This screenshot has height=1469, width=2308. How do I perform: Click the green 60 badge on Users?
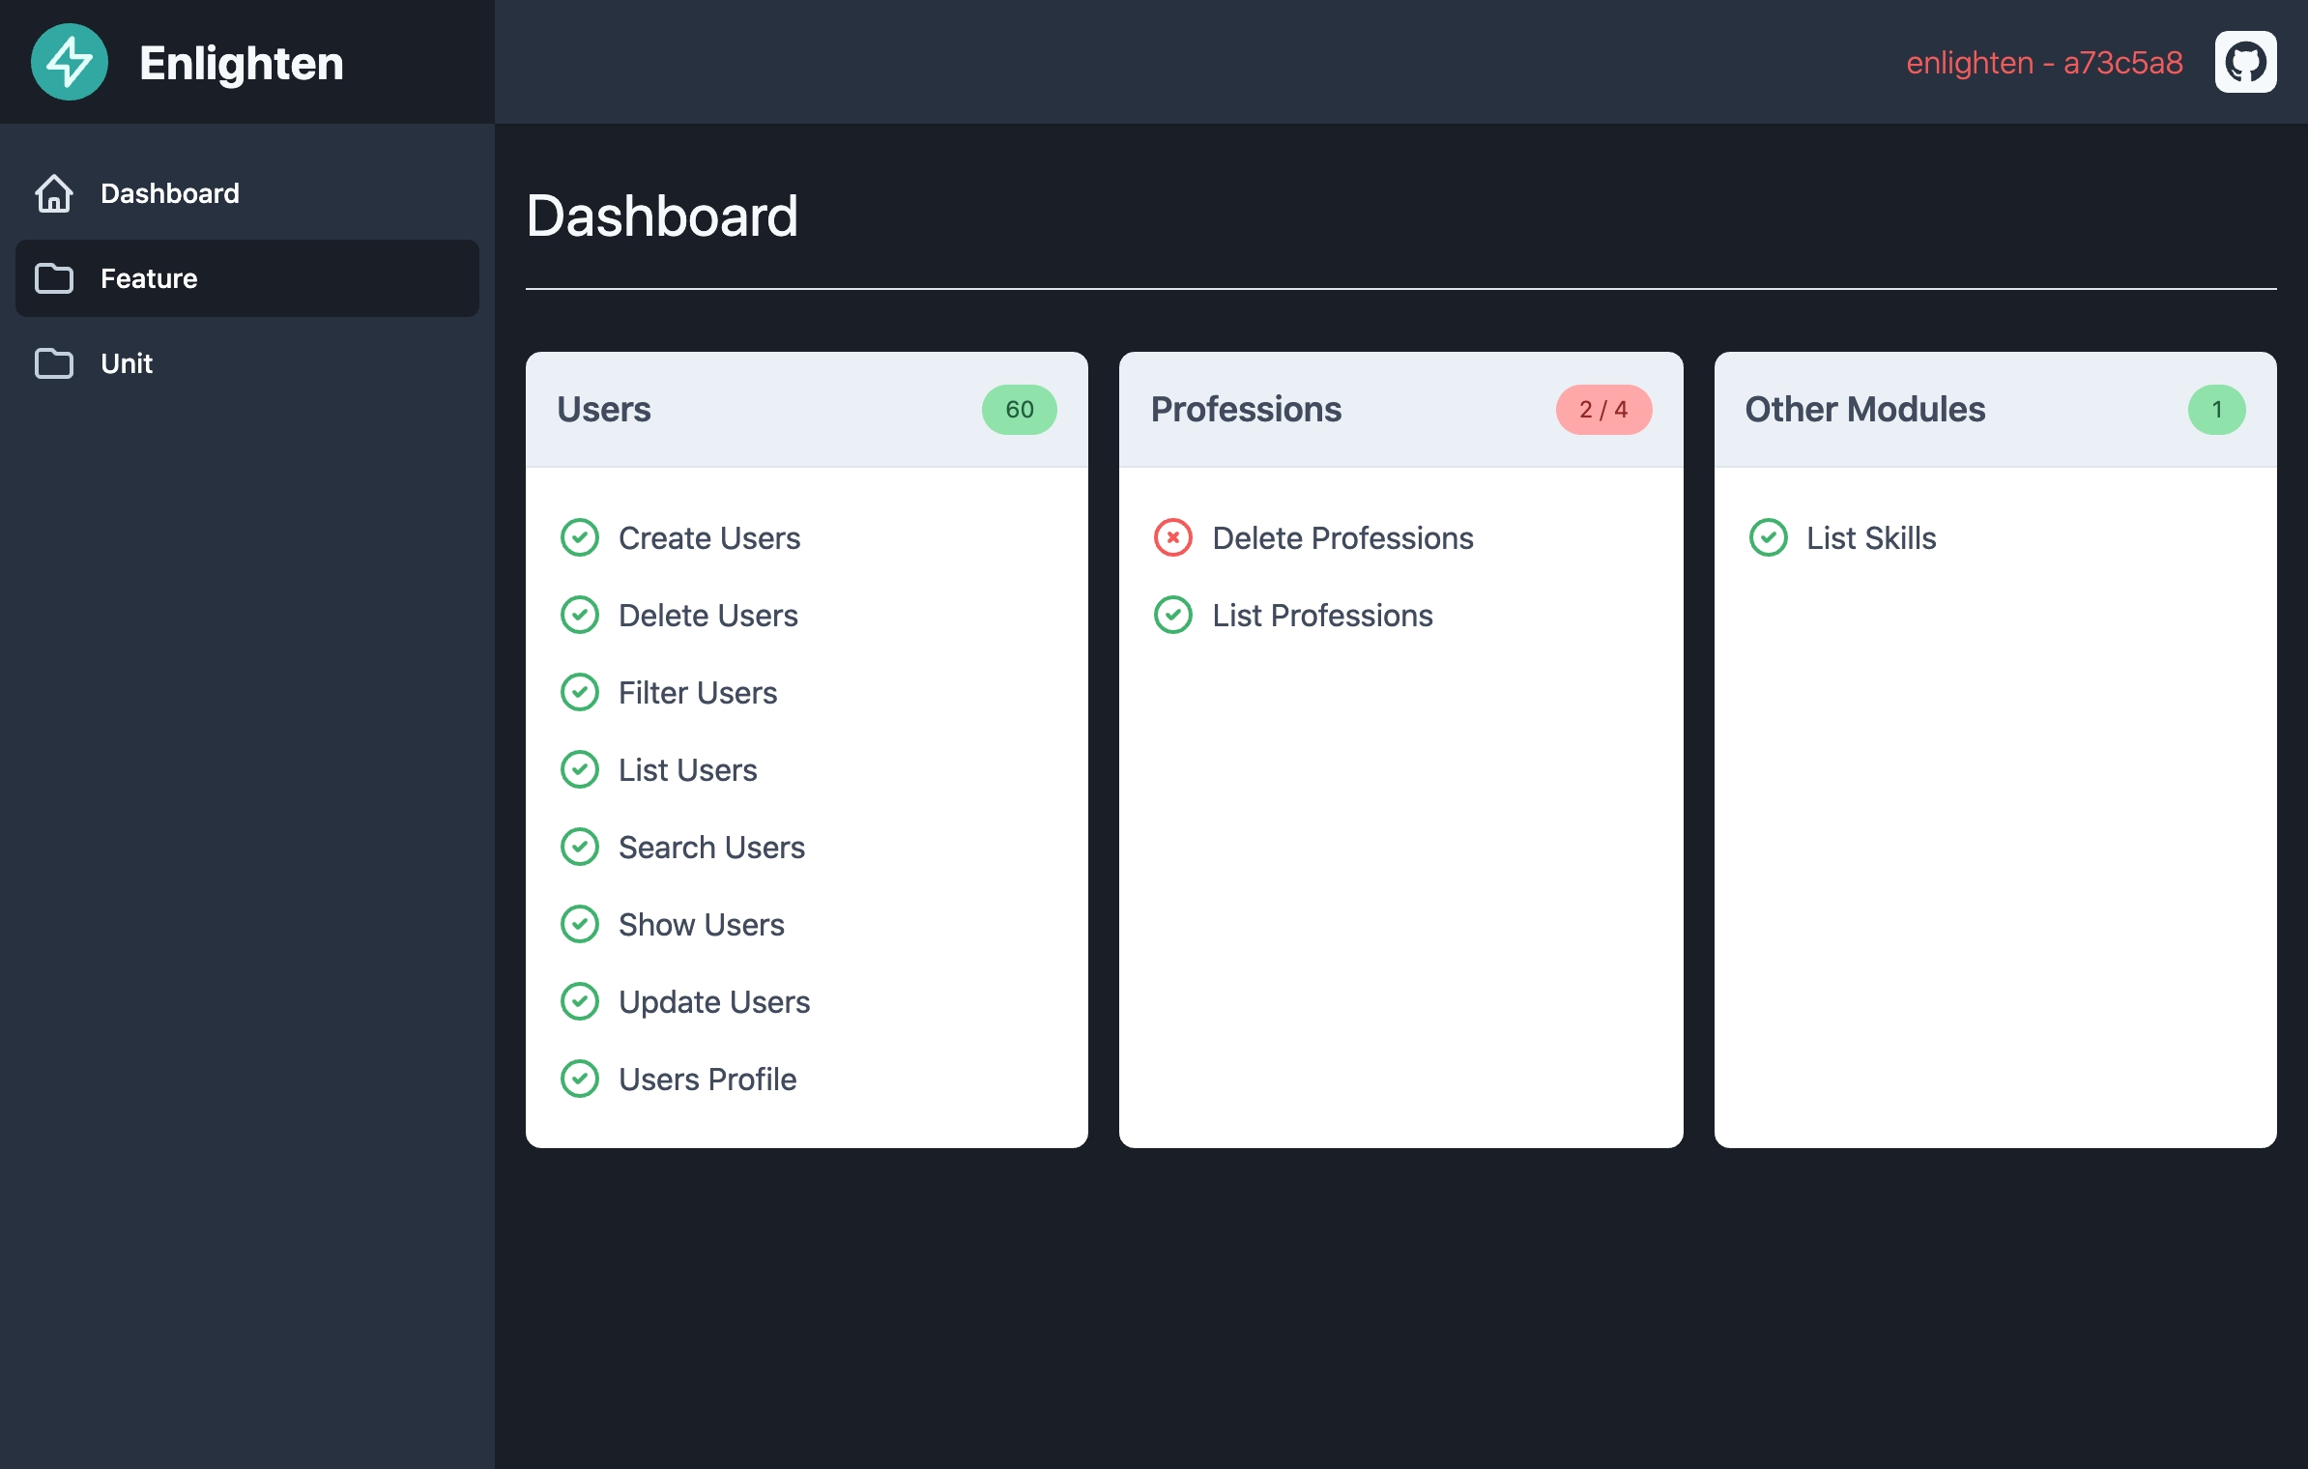point(1019,410)
